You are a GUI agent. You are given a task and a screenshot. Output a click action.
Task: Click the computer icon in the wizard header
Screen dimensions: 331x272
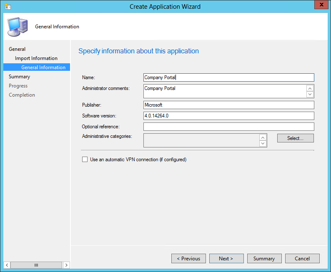point(18,27)
